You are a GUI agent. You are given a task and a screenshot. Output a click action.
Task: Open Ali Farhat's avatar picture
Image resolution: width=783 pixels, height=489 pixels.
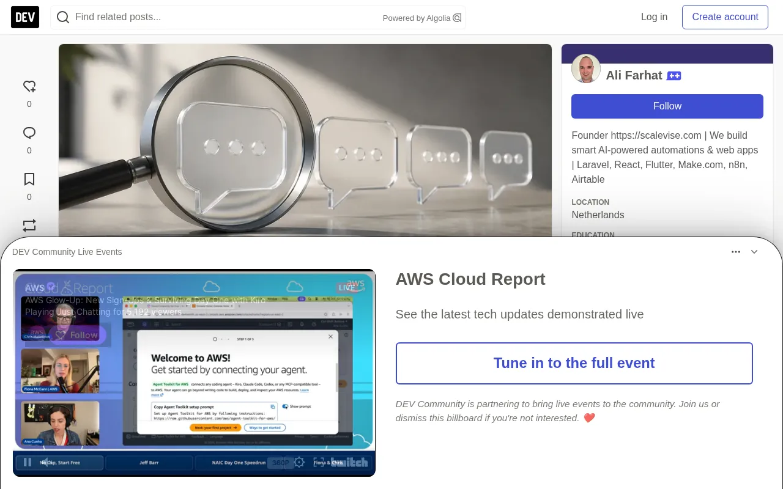[586, 68]
